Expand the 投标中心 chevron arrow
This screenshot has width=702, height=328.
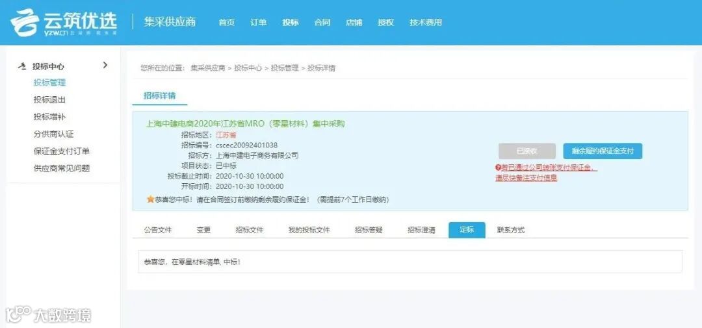(x=105, y=66)
